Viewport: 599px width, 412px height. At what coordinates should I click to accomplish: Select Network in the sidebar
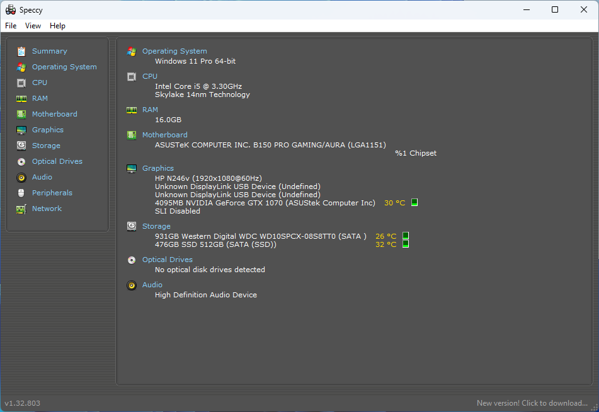(47, 209)
